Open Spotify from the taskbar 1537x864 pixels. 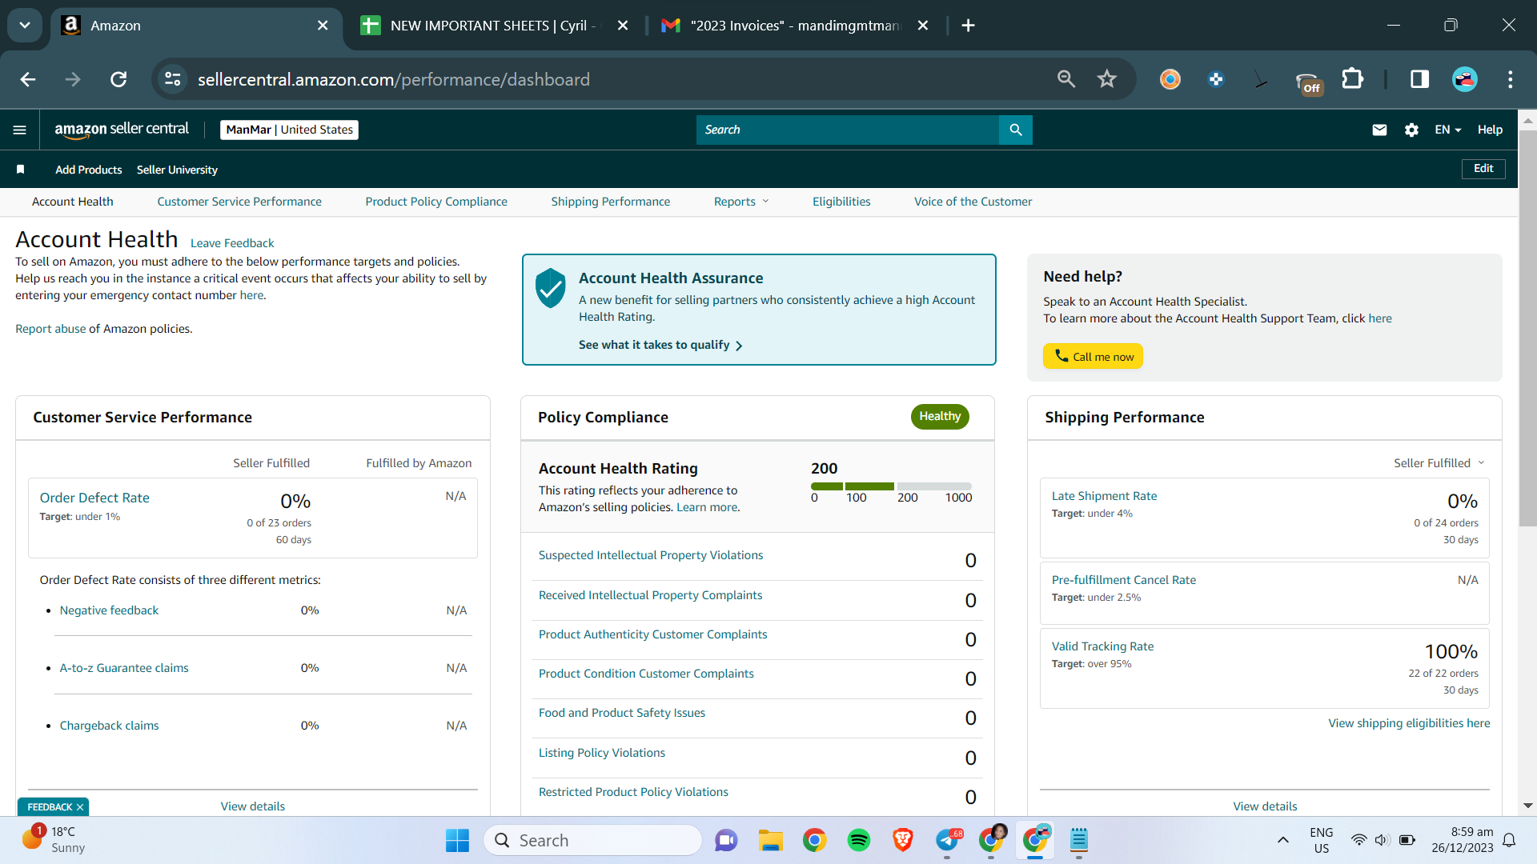pyautogui.click(x=859, y=840)
